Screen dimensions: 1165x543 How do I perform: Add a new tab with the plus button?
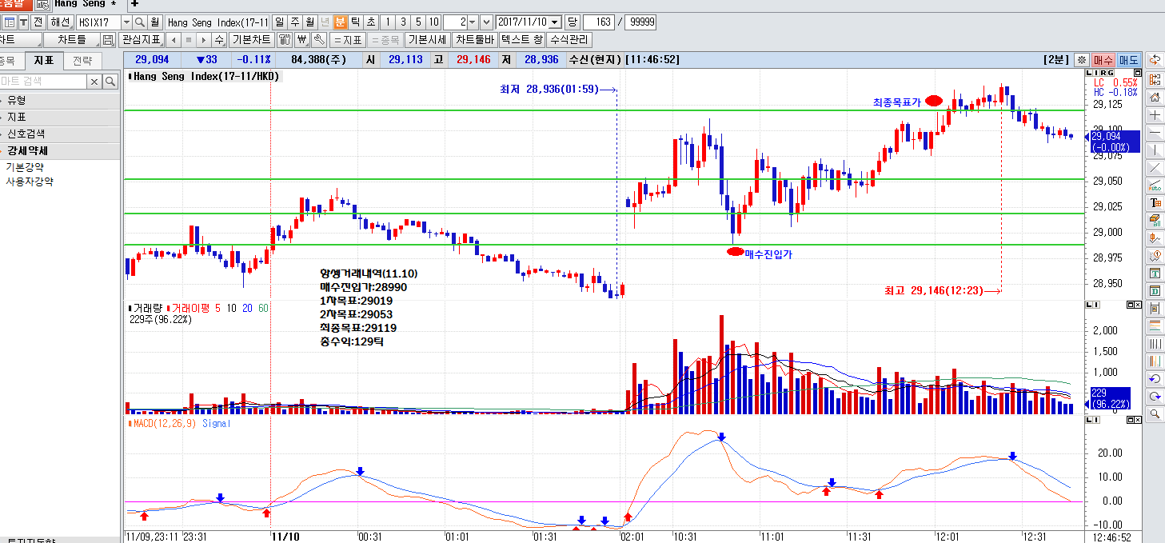[x=134, y=4]
